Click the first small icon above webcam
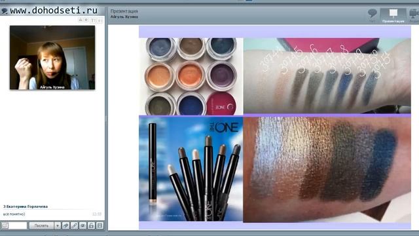 coord(81,20)
